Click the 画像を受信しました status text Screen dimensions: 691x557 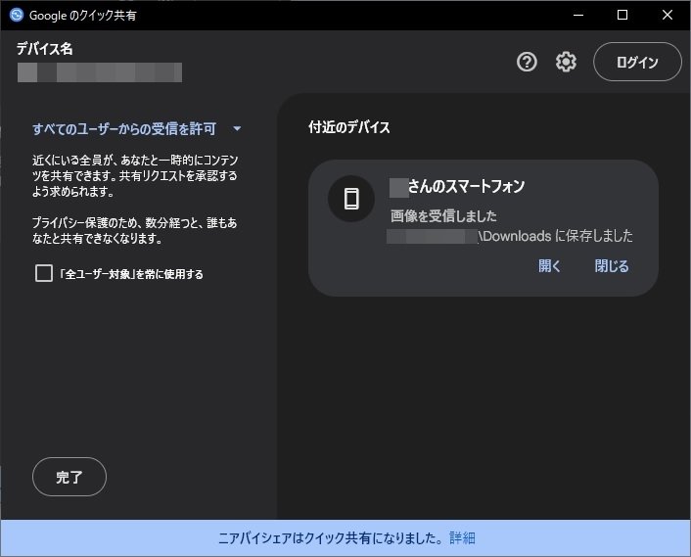(443, 216)
